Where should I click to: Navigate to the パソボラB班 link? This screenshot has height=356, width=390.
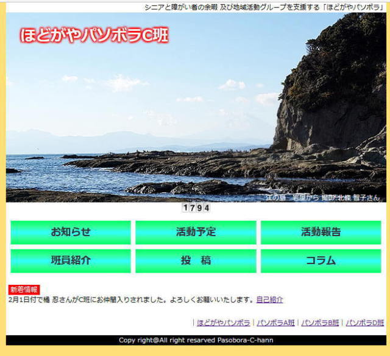coord(320,323)
